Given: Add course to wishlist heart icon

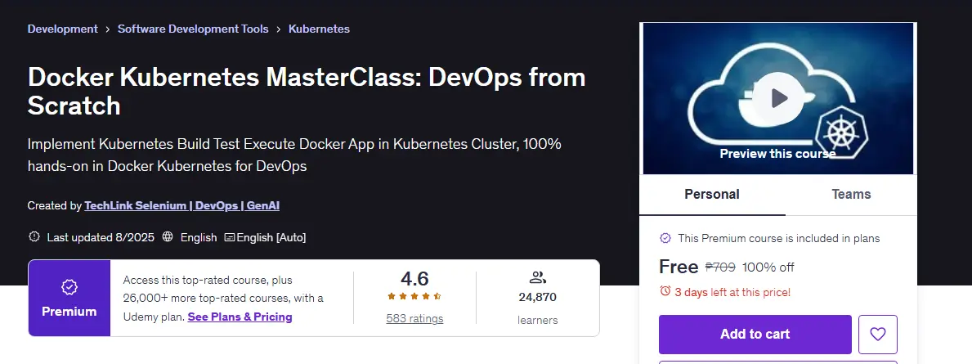Looking at the screenshot, I should point(878,335).
